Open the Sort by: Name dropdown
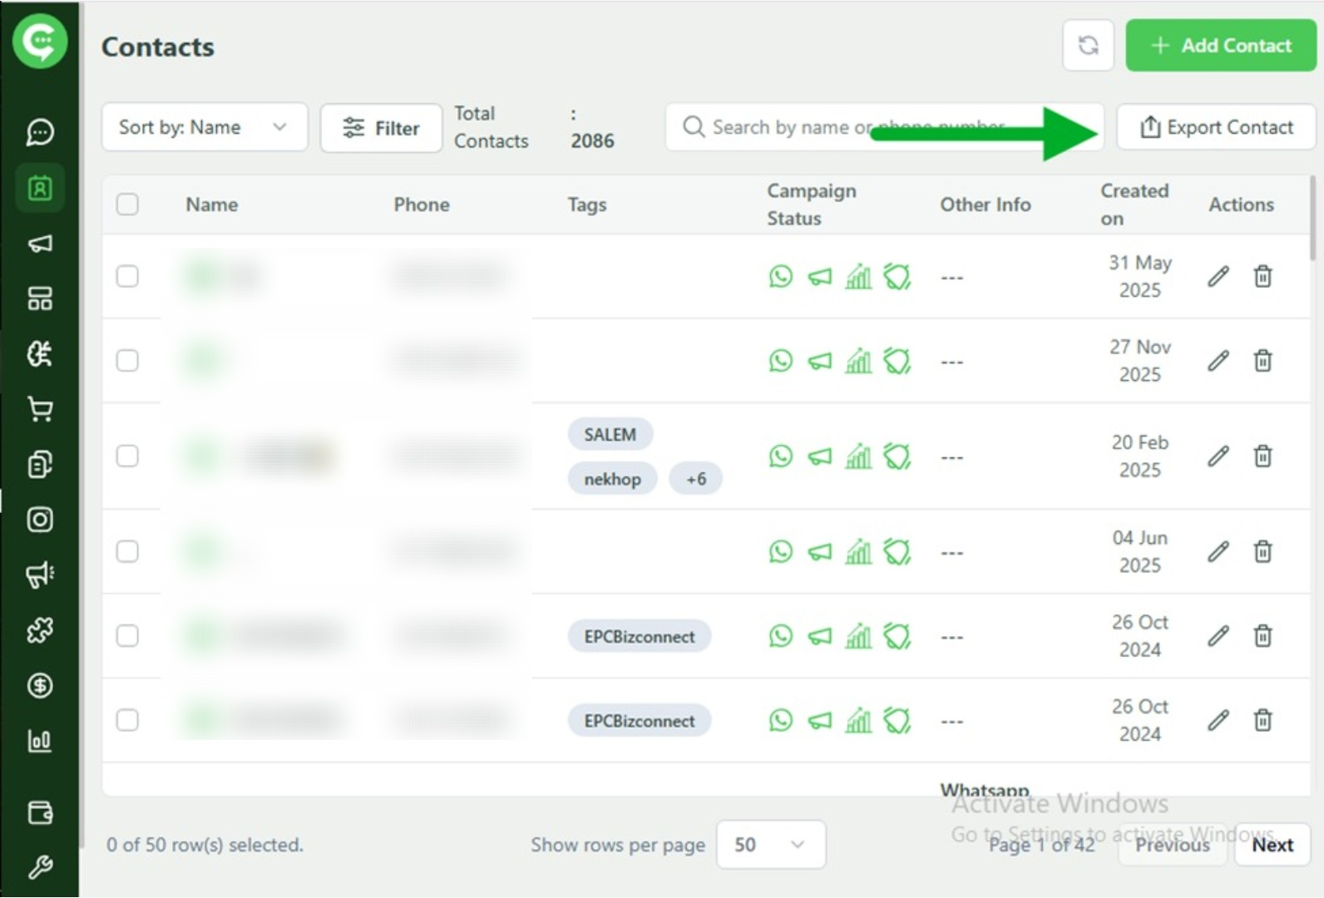 click(205, 127)
